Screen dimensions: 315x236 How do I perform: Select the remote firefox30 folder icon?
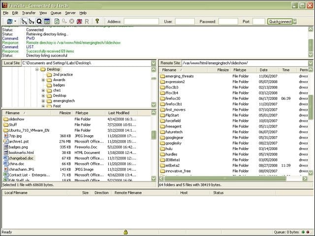(162, 98)
